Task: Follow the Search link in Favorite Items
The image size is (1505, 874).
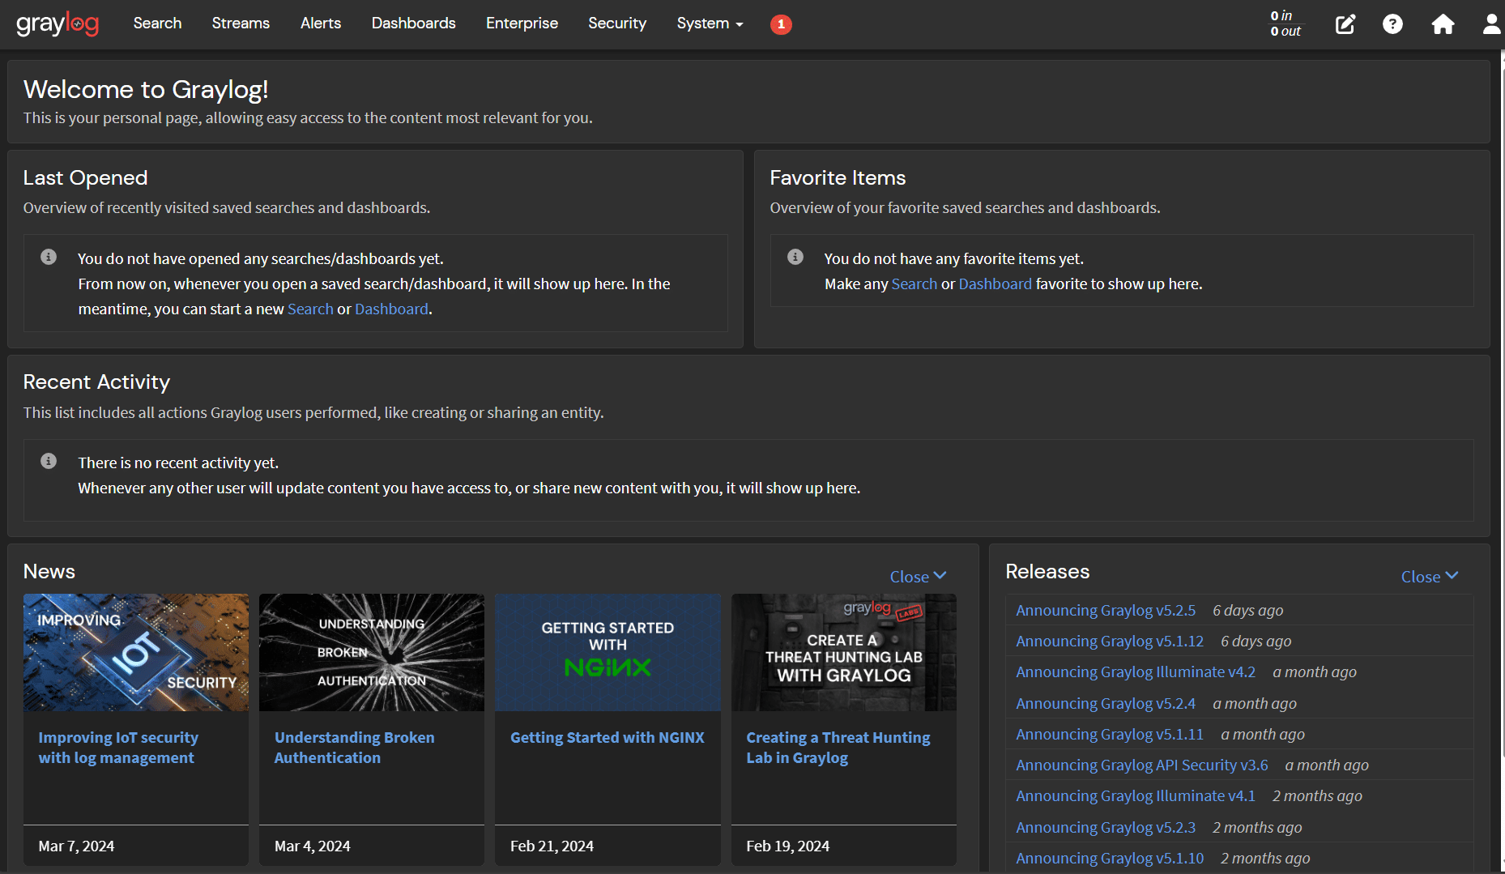Action: click(x=914, y=284)
